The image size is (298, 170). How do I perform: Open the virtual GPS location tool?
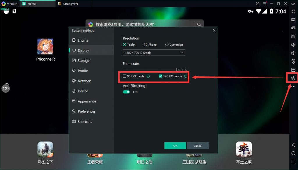pos(293,61)
